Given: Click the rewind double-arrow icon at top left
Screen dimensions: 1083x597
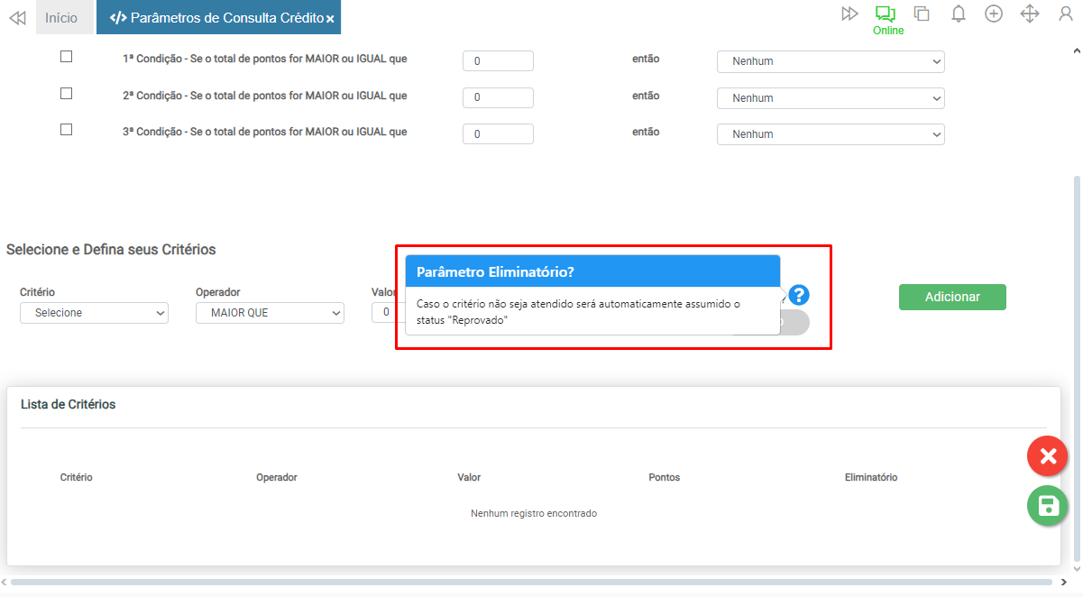Looking at the screenshot, I should pos(16,17).
